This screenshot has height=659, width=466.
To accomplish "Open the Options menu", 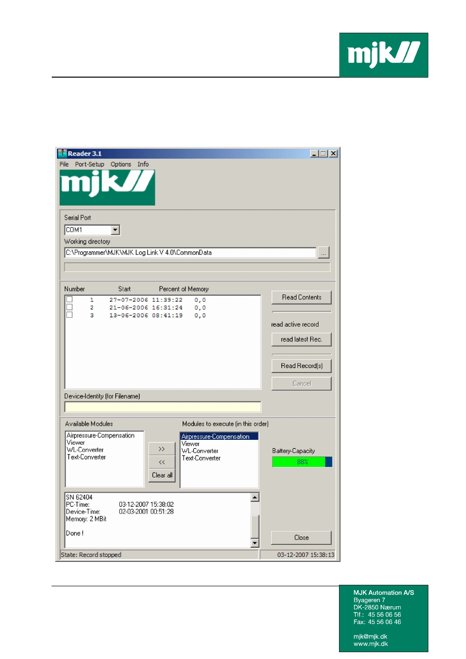I will 121,164.
